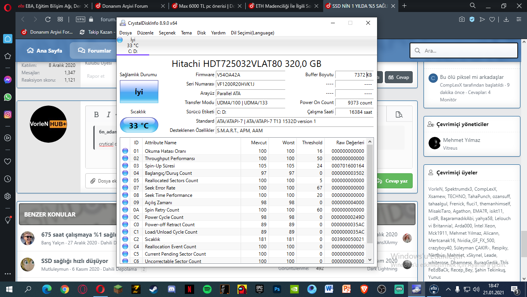The image size is (527, 297).
Task: Open Among Us from the taskbar
Action: 242,289
